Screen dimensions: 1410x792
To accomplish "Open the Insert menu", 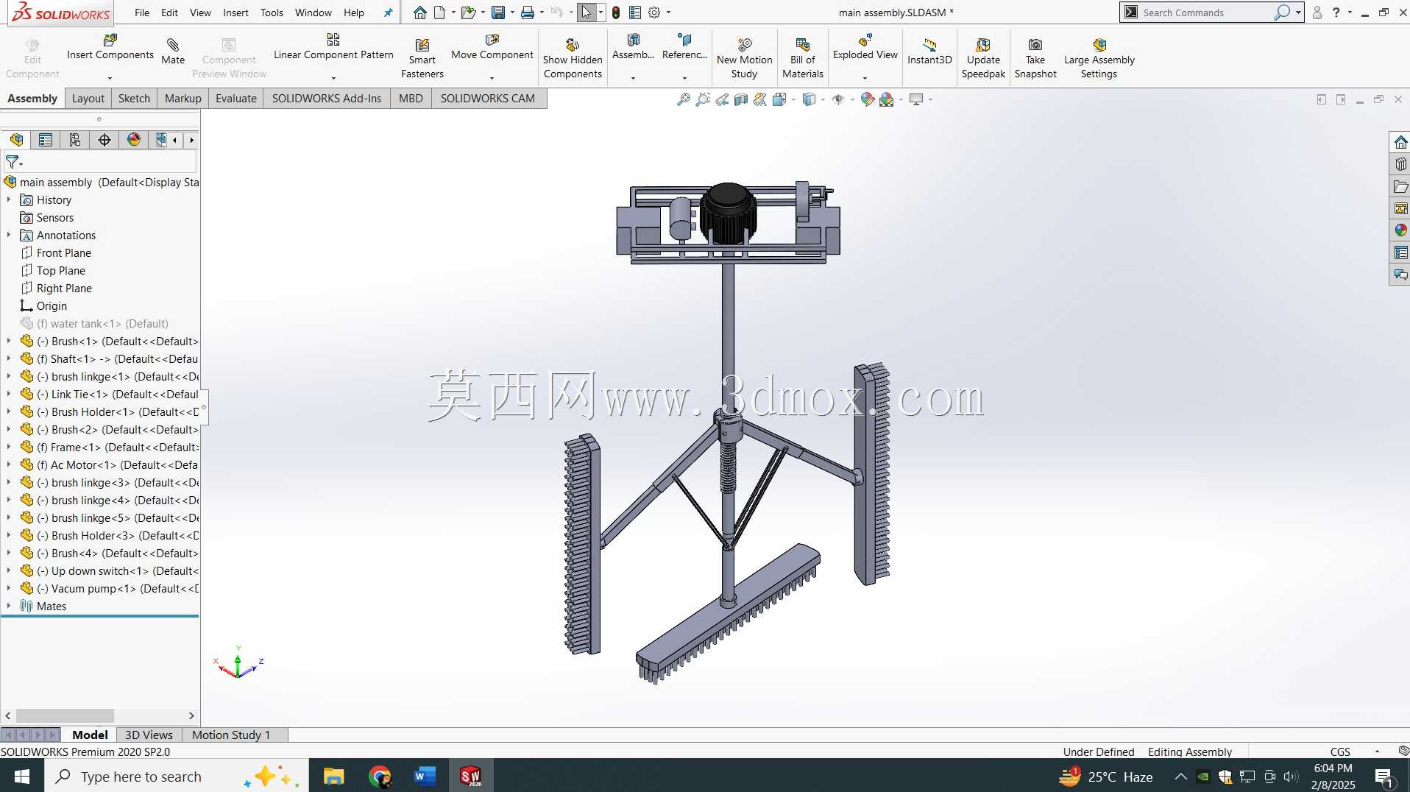I will (235, 13).
